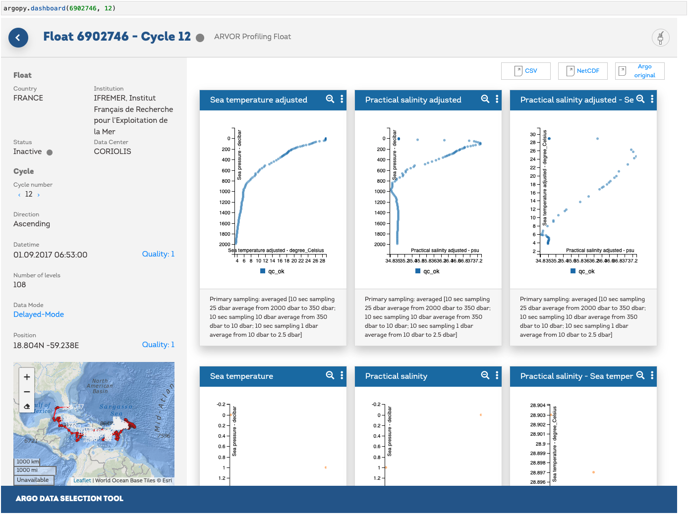The height and width of the screenshot is (514, 689).
Task: Click the Number of levels value 108
Action: [20, 285]
